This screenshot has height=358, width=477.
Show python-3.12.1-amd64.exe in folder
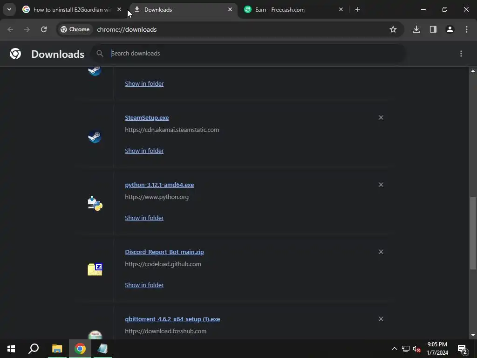click(x=144, y=218)
